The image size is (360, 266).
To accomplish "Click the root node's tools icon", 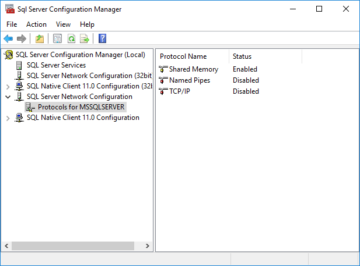I will pyautogui.click(x=9, y=55).
